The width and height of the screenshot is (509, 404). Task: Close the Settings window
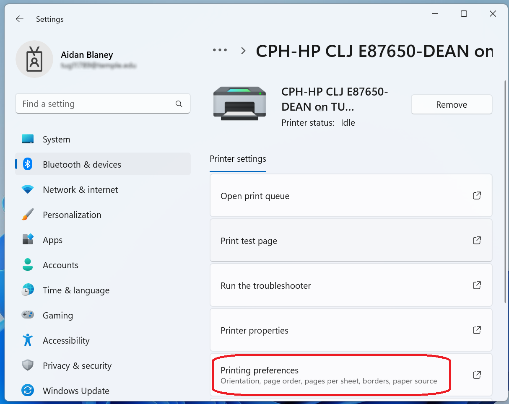(x=493, y=14)
